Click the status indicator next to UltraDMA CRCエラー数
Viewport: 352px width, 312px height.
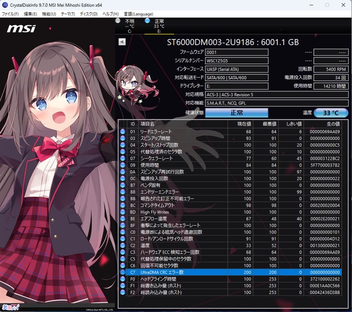pyautogui.click(x=122, y=272)
